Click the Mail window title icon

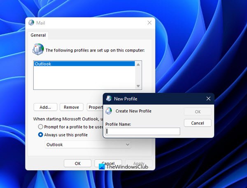pos(31,23)
